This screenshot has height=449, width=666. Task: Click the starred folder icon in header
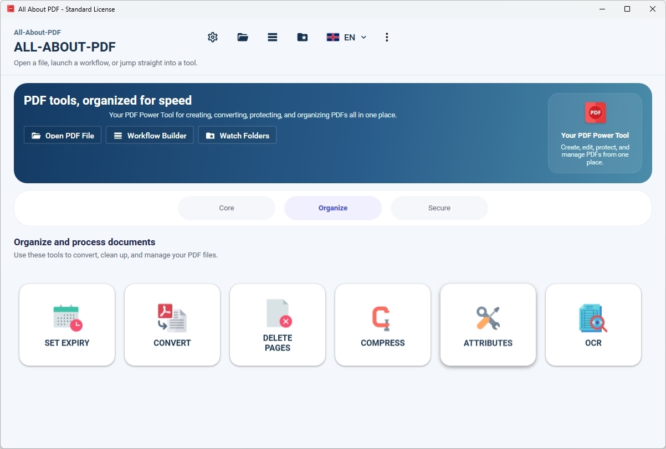(302, 37)
